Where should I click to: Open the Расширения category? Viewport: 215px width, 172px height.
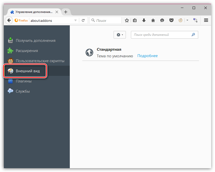[x=37, y=51]
